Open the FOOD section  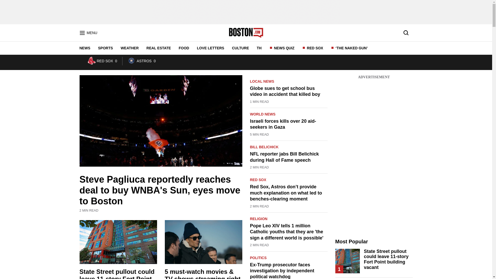click(x=184, y=48)
